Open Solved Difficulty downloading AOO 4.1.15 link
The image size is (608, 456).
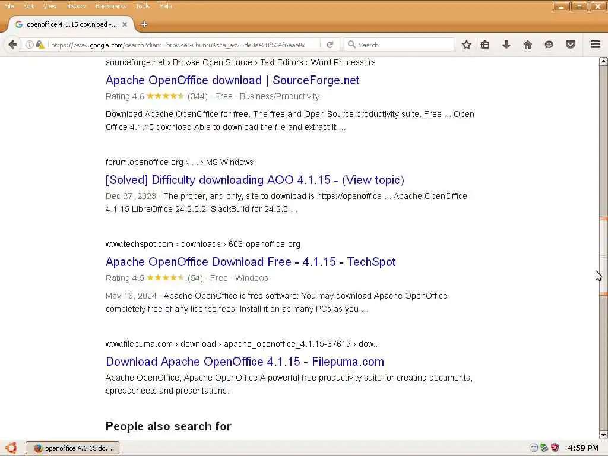[x=255, y=180]
